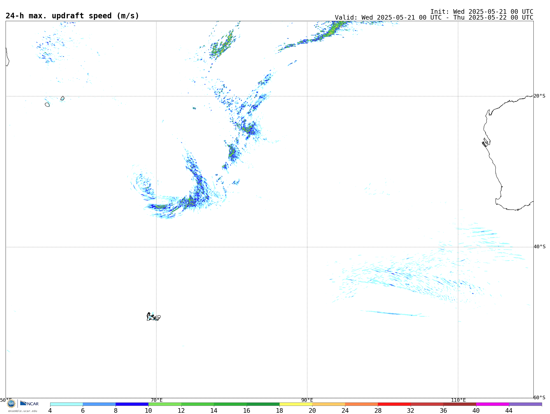The image size is (550, 414).
Task: Select the light blue 6-8 color swatch
Action: [x=99, y=404]
